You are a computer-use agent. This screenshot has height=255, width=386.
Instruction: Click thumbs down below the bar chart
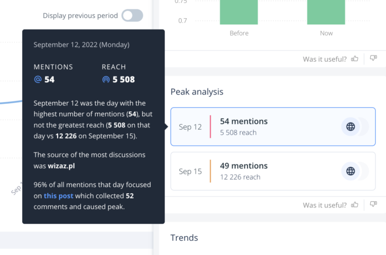pos(373,58)
